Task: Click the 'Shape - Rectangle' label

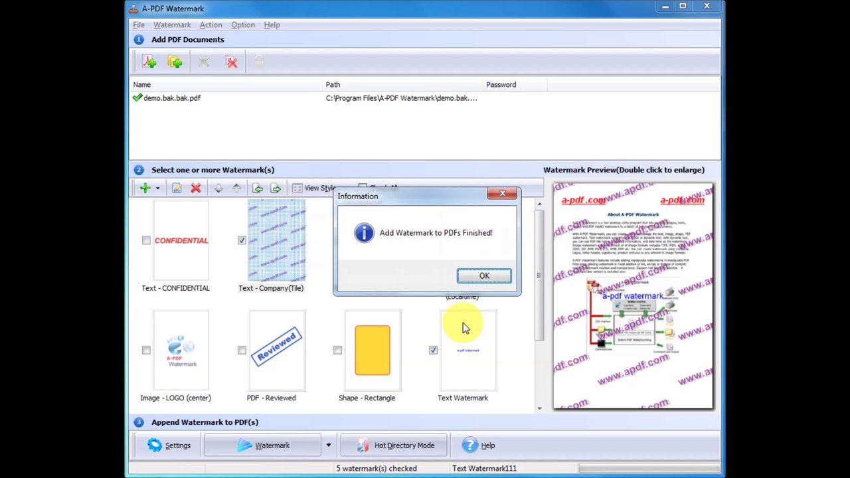Action: [x=367, y=398]
